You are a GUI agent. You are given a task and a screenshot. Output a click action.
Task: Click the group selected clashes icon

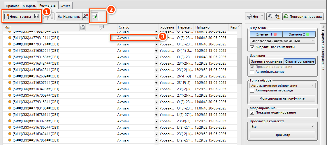36,17
